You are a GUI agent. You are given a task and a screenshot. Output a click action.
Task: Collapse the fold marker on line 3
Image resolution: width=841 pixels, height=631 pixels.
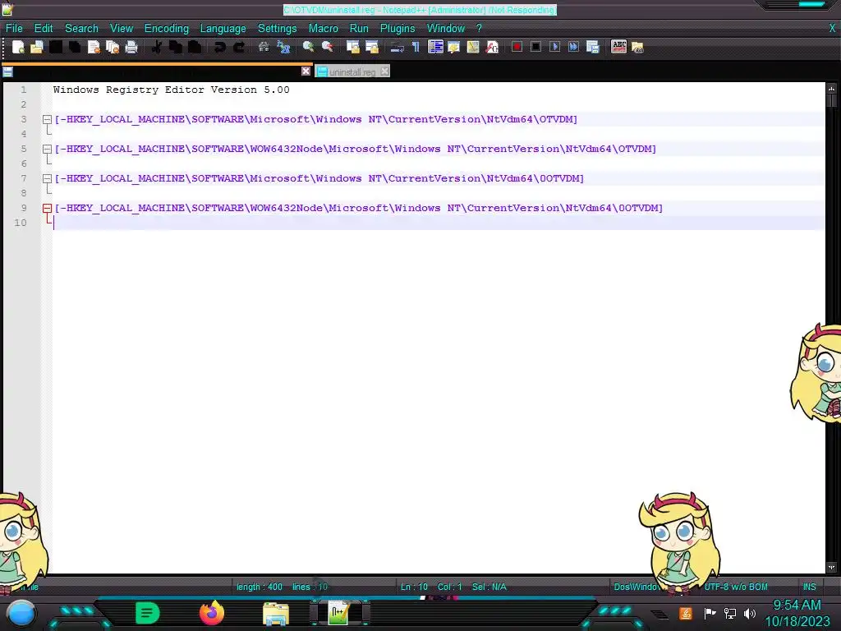pos(47,119)
